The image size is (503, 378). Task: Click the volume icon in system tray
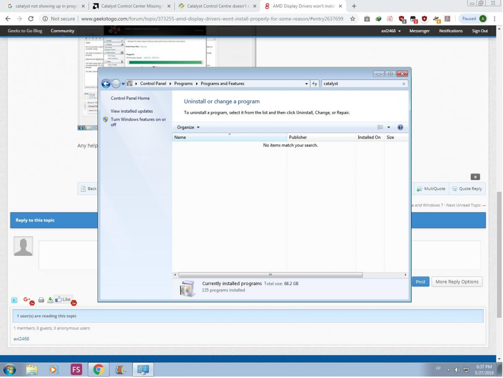click(x=457, y=370)
